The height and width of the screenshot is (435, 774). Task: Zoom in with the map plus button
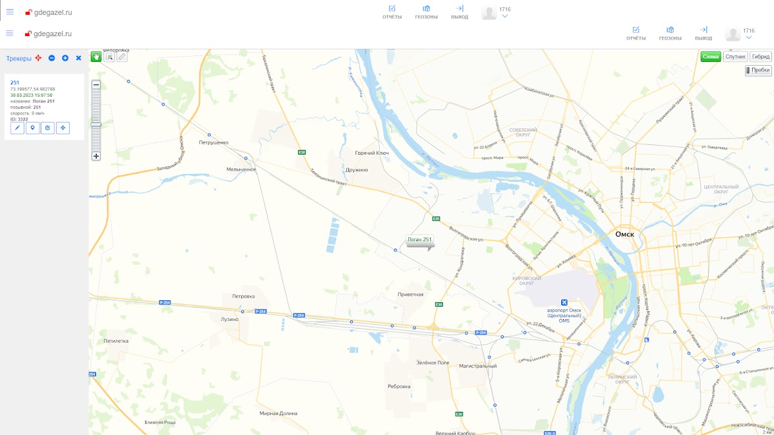coord(96,156)
